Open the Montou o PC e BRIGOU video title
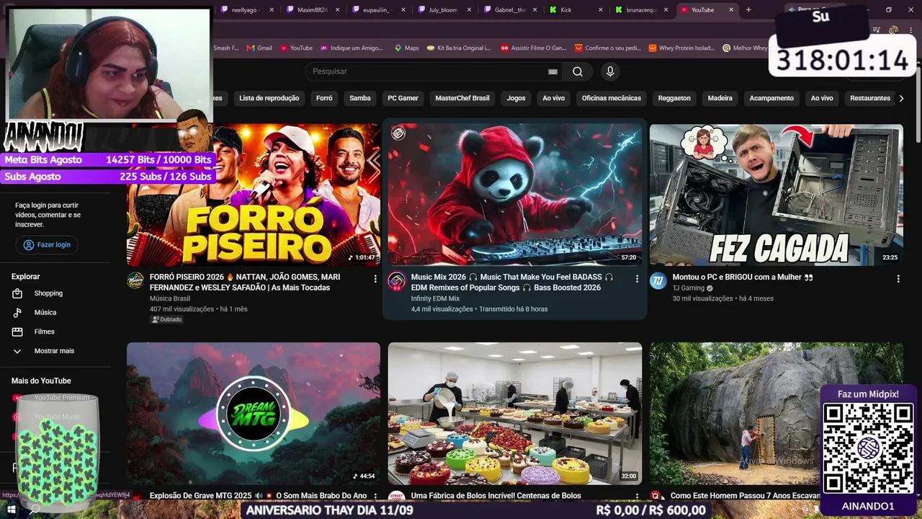Screen dimensions: 922x519 click(x=743, y=277)
